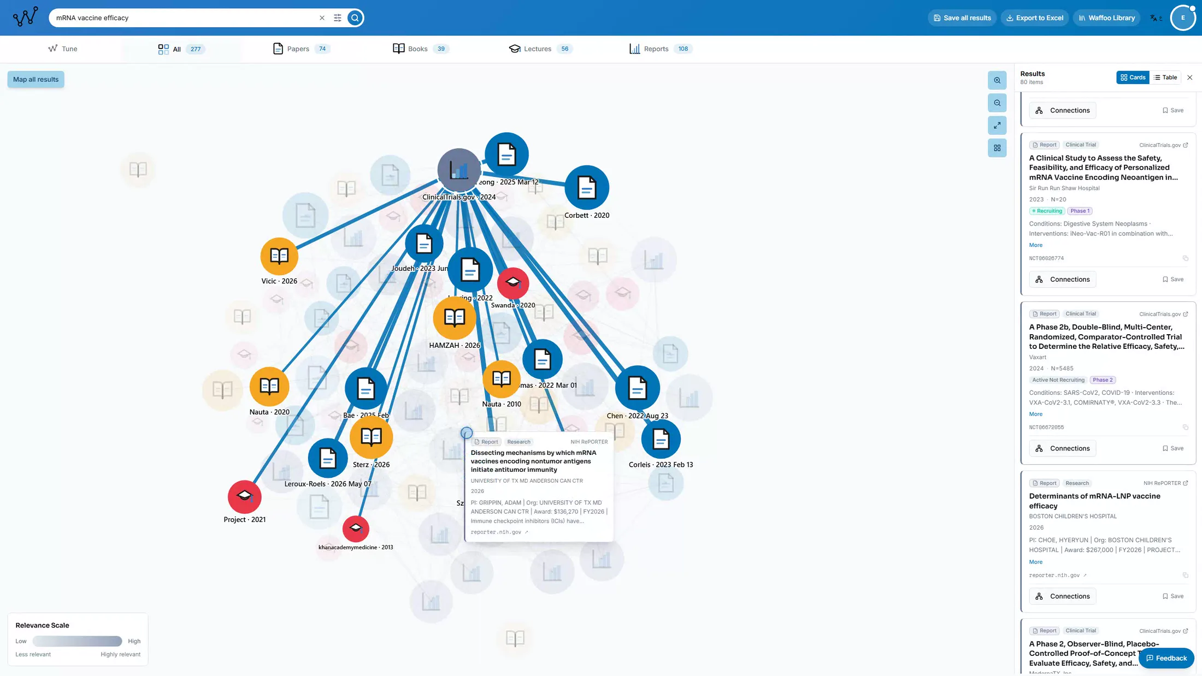Zoom out on the map
Screen dimensions: 1202x676
[997, 103]
